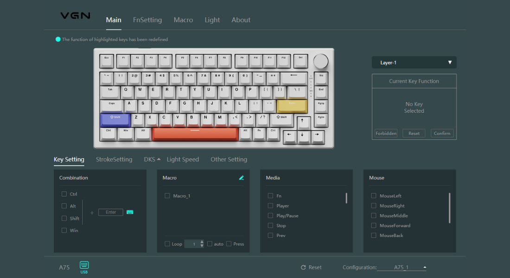510x278 pixels.
Task: Open the macro editor pencil icon
Action: pos(241,177)
